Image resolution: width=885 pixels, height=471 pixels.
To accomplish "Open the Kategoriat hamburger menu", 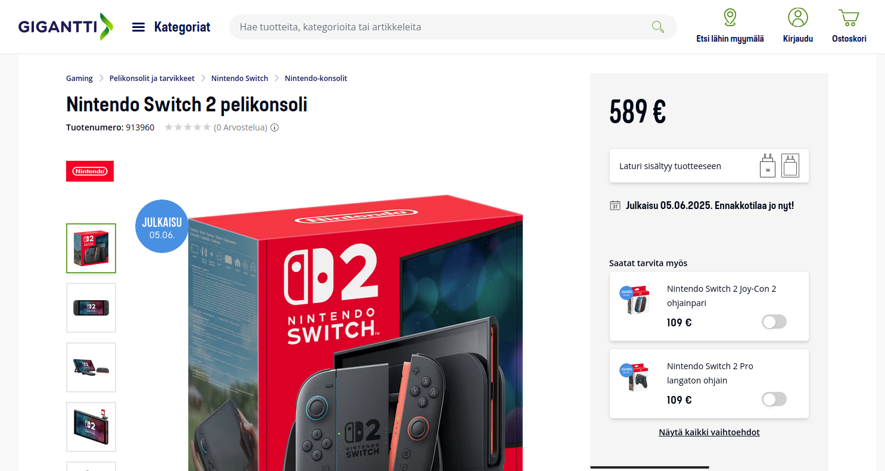I will pos(138,27).
